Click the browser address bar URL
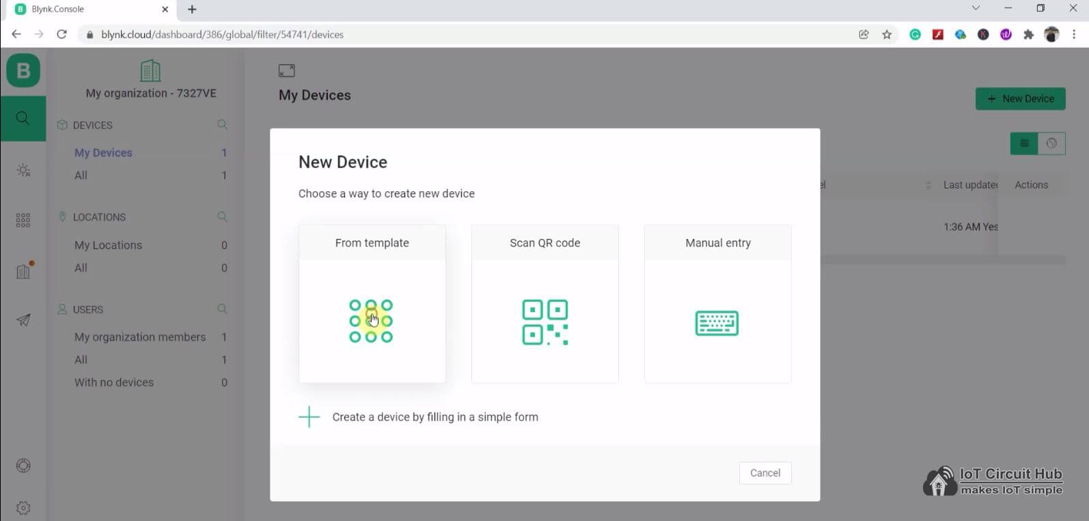The width and height of the screenshot is (1089, 521). click(222, 35)
